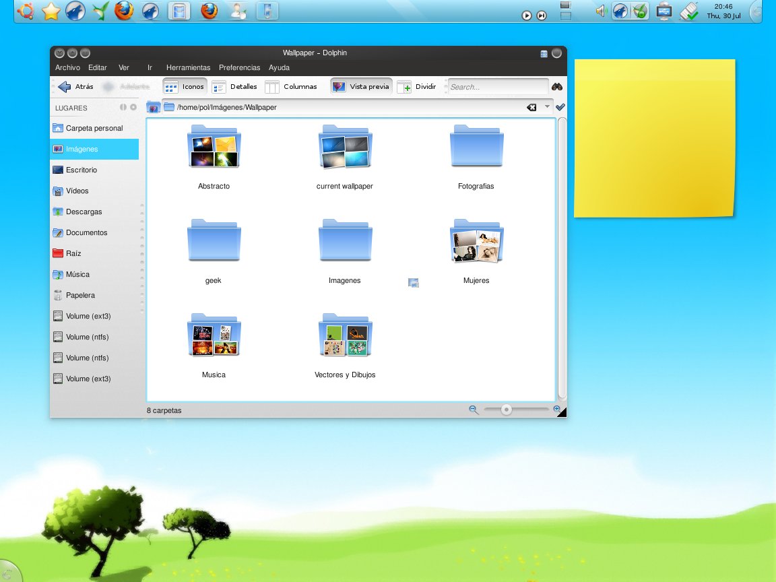Close the Lugares panel
The height and width of the screenshot is (582, 776).
click(133, 107)
